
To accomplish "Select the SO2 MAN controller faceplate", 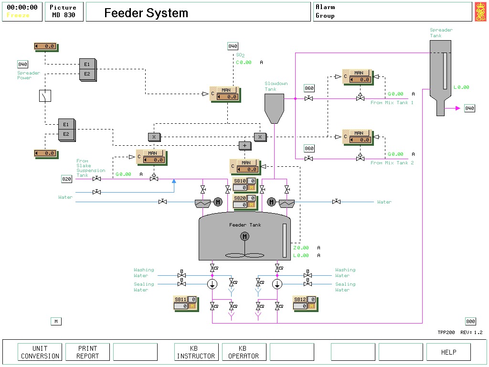I will pyautogui.click(x=224, y=94).
